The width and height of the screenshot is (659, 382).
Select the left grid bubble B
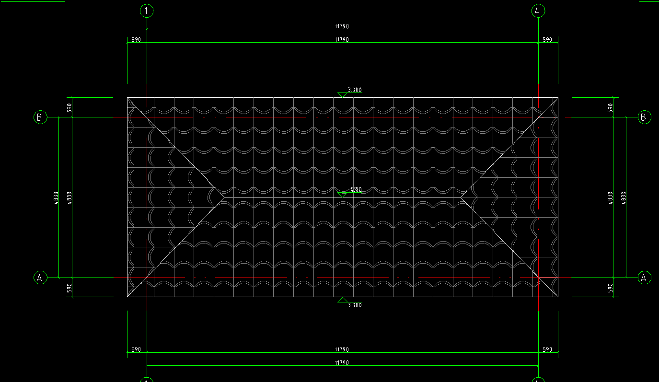coord(40,117)
